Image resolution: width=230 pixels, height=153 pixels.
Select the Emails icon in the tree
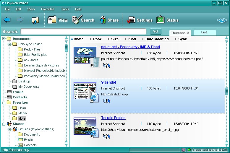click(9, 92)
